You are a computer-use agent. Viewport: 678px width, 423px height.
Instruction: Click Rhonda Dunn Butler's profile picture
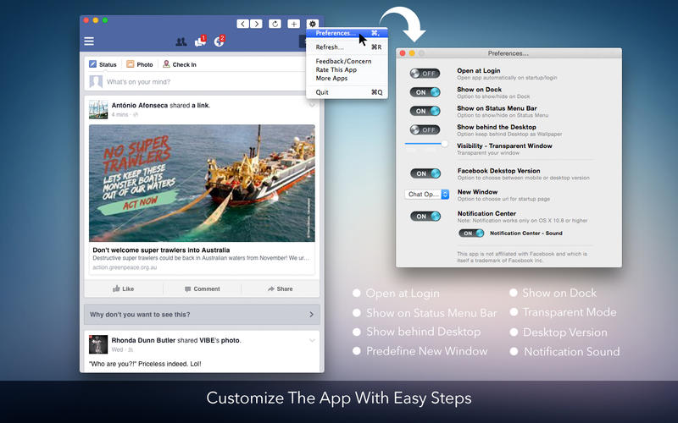click(x=98, y=344)
